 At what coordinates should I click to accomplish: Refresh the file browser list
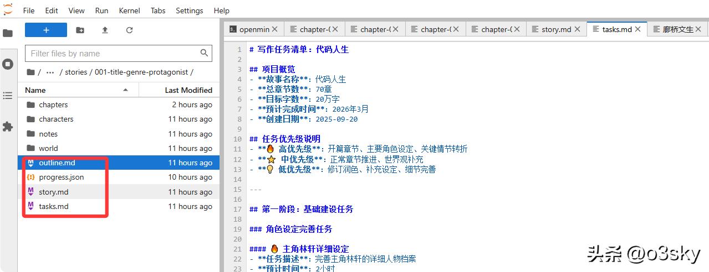pyautogui.click(x=129, y=30)
